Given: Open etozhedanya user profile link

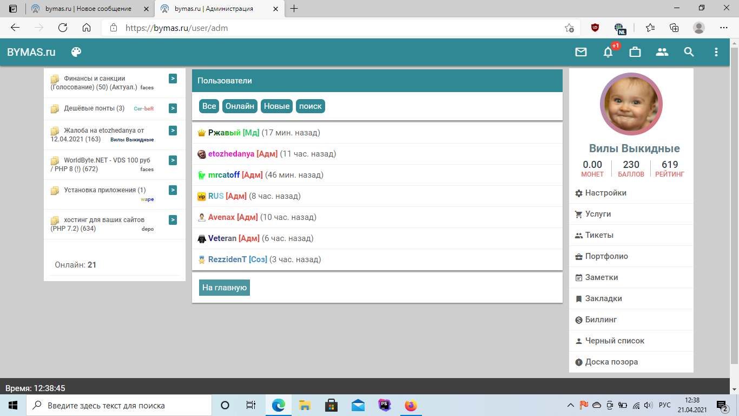Looking at the screenshot, I should pos(231,154).
